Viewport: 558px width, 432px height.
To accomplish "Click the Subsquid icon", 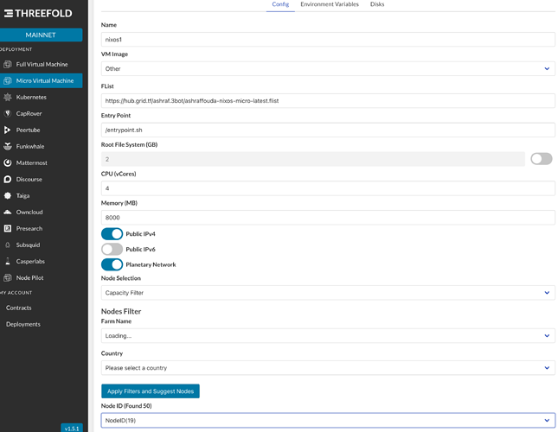I will (8, 245).
